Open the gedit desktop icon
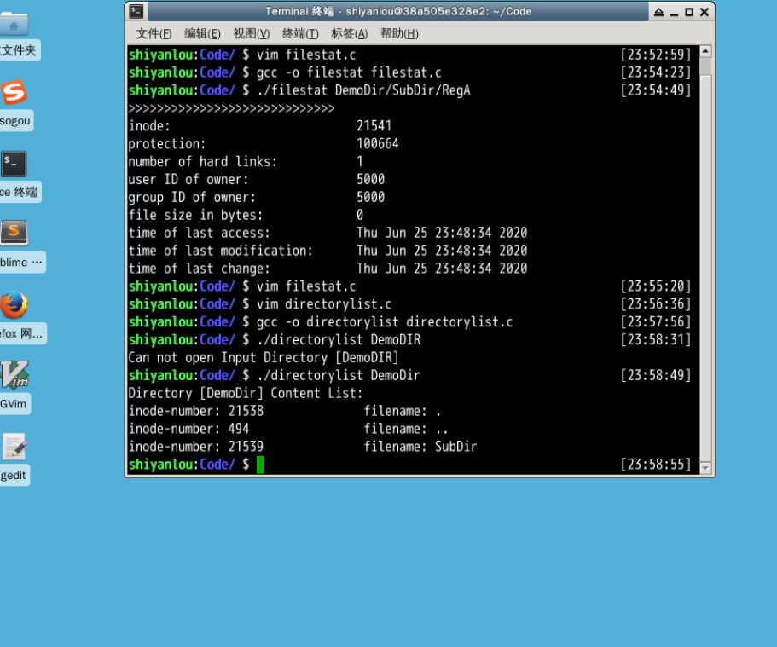Screen dimensions: 777x647 pyautogui.click(x=14, y=447)
